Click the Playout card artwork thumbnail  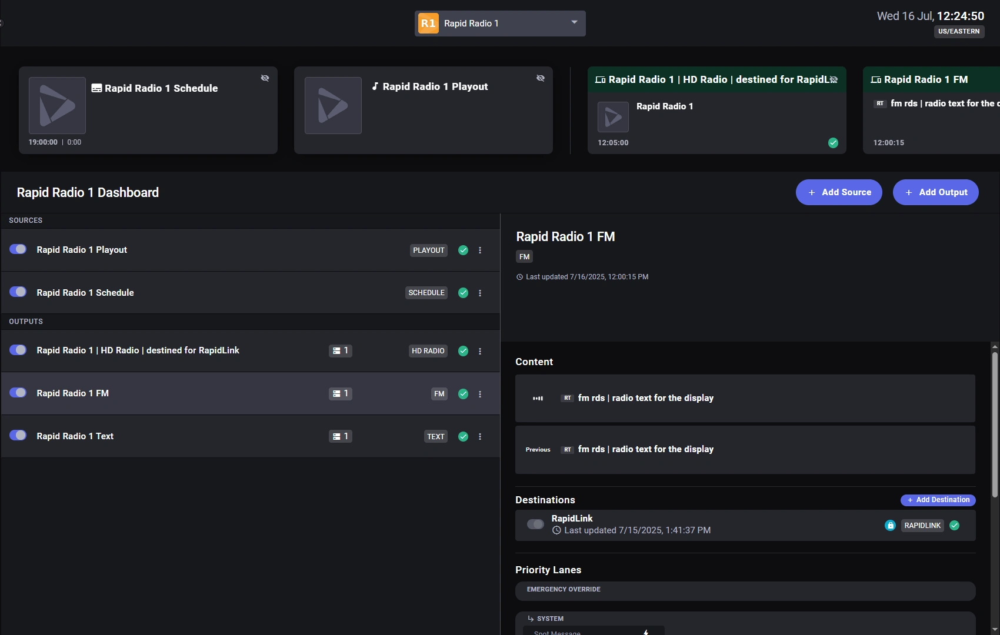pos(333,105)
